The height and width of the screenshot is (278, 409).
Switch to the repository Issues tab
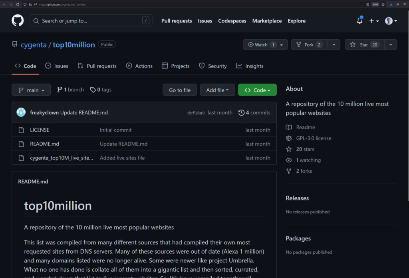pos(57,66)
